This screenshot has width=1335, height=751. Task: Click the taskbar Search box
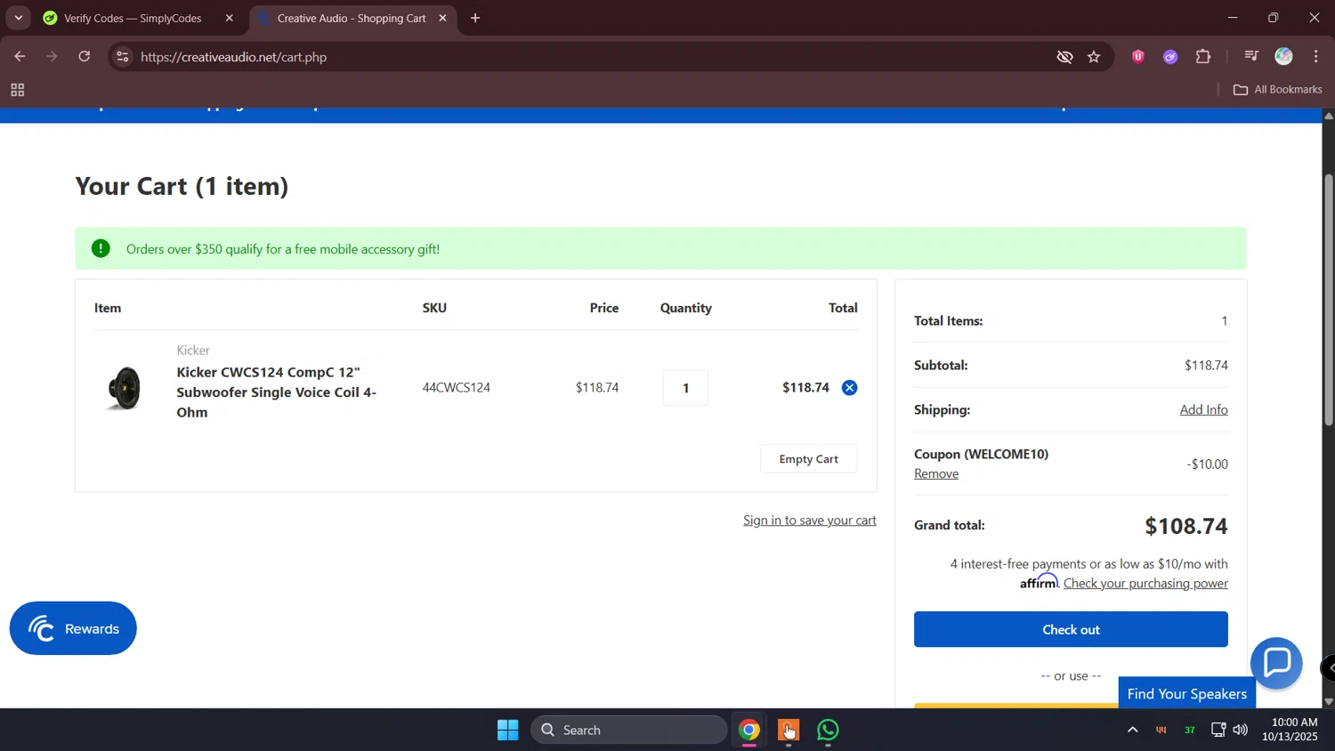pyautogui.click(x=629, y=731)
